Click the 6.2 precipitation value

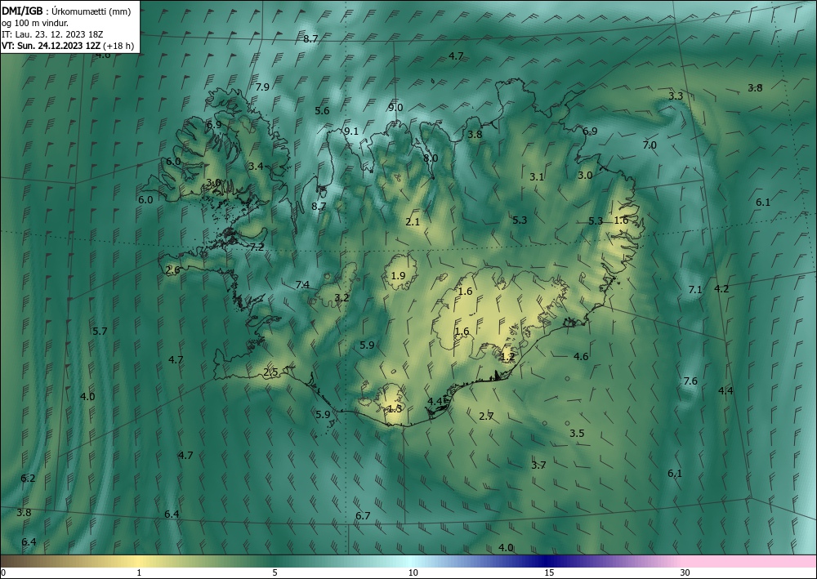28,478
